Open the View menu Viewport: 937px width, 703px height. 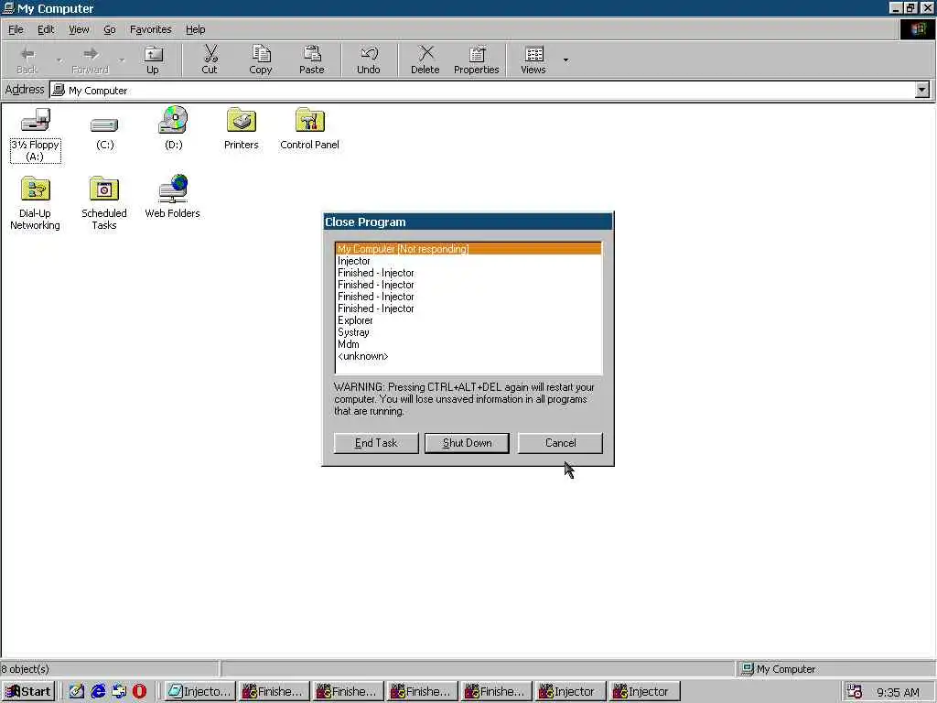pos(79,29)
